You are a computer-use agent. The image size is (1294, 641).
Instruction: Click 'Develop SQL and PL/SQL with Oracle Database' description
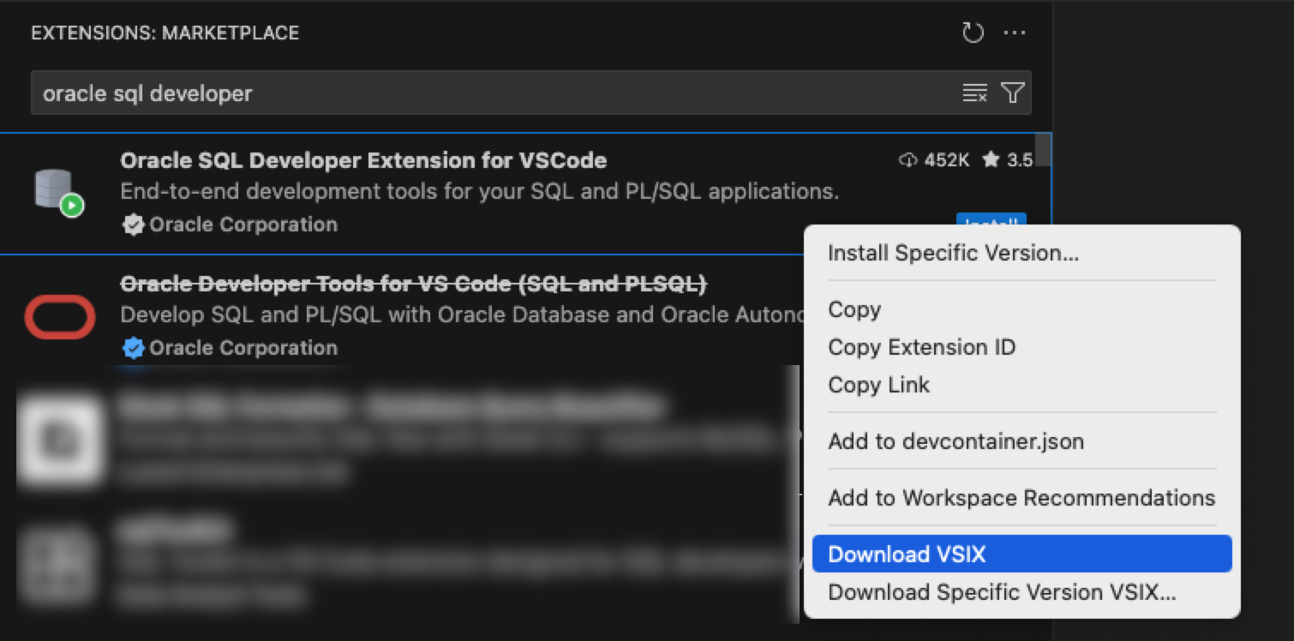click(462, 315)
